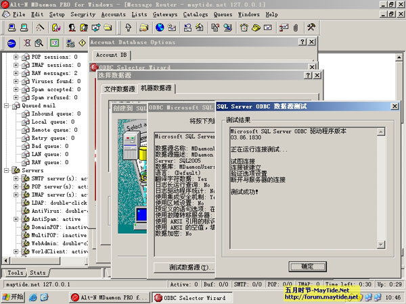The image size is (406, 304).
Task: Click the paperclip icon in the toolbar
Action: click(x=295, y=28)
